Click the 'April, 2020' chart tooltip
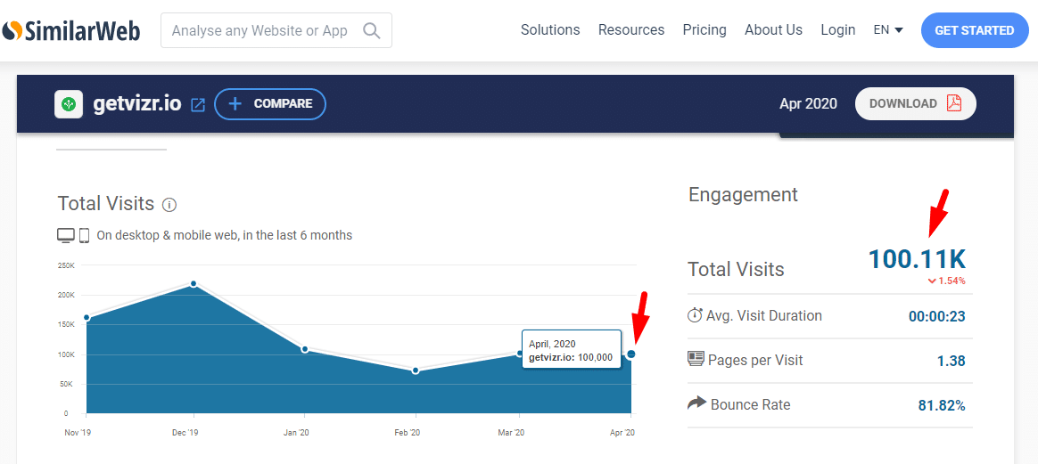This screenshot has height=464, width=1038. click(572, 350)
